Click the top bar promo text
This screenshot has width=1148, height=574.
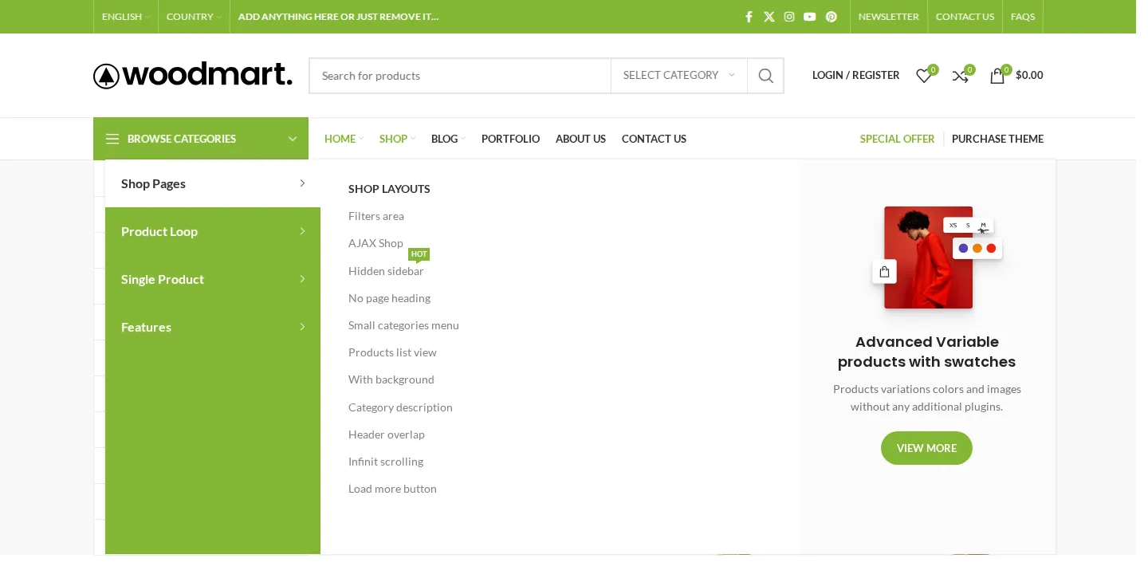[x=338, y=17]
